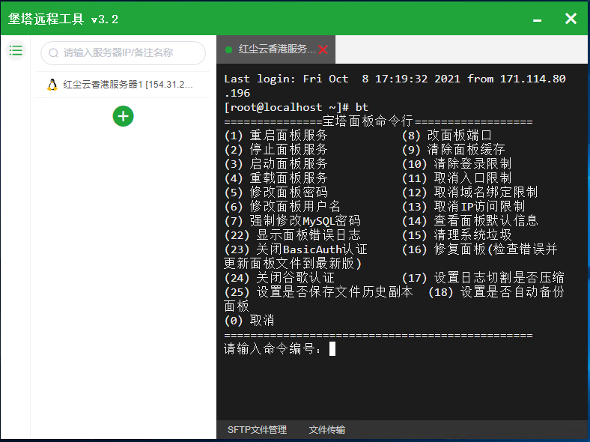Click the 堡塔远程工具 v3.2 title text
This screenshot has height=442, width=590.
[63, 19]
